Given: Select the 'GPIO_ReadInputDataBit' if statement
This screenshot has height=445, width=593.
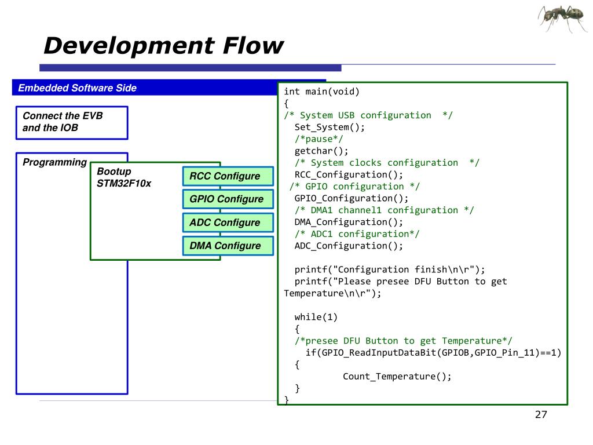Looking at the screenshot, I should [433, 353].
